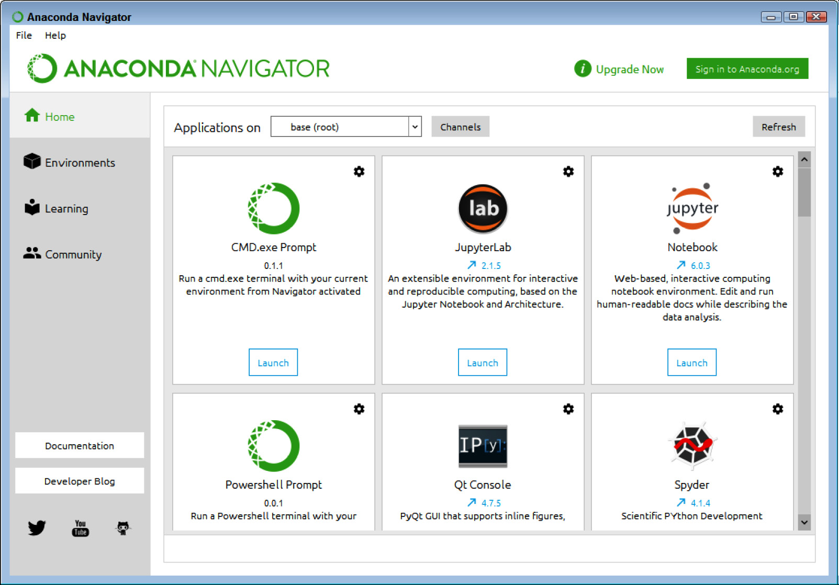The height and width of the screenshot is (585, 839).
Task: Launch JupyterLab
Action: pos(483,362)
